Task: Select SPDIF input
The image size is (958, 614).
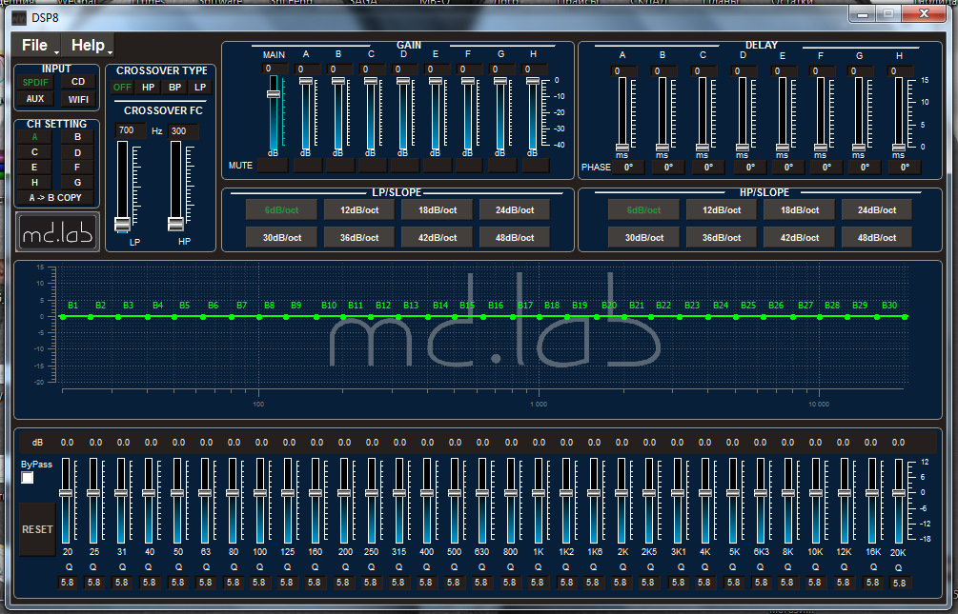Action: (x=35, y=83)
